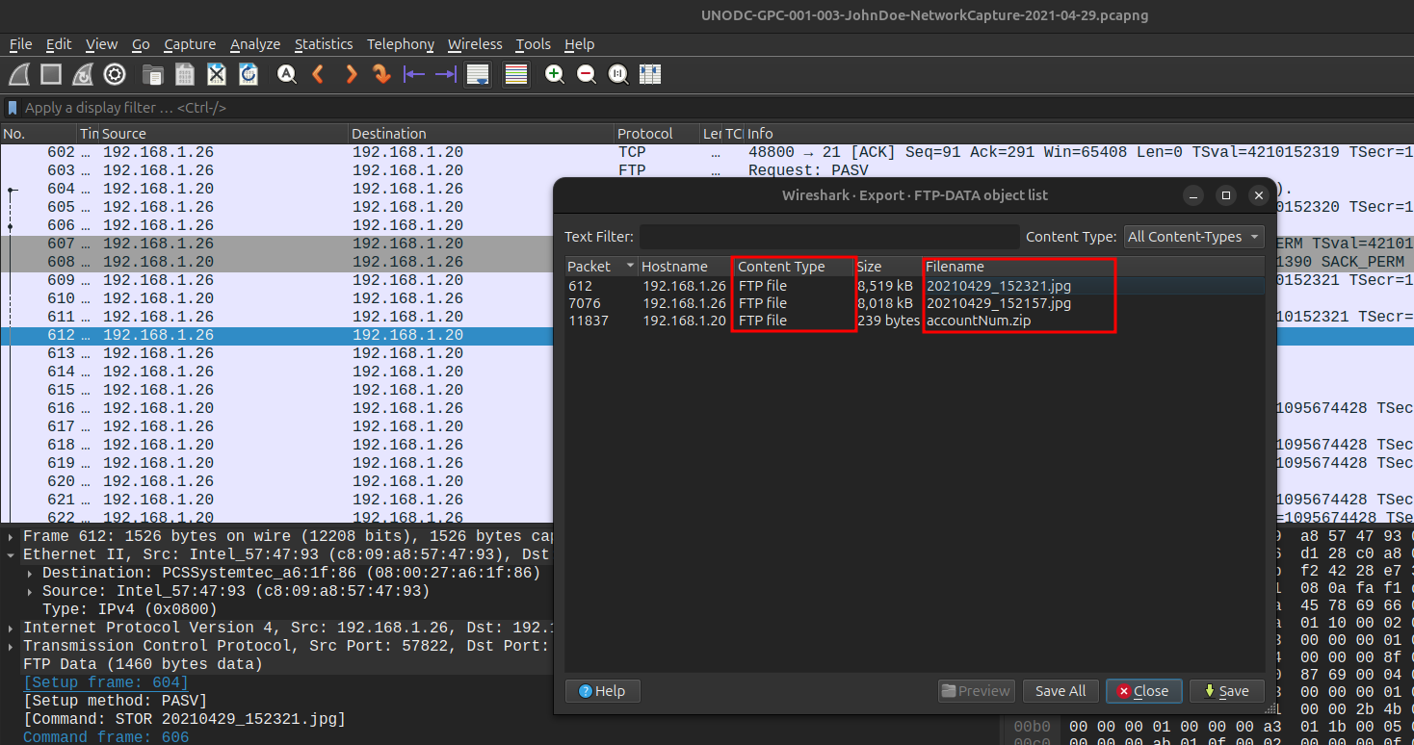Click the Save All button

click(1060, 691)
